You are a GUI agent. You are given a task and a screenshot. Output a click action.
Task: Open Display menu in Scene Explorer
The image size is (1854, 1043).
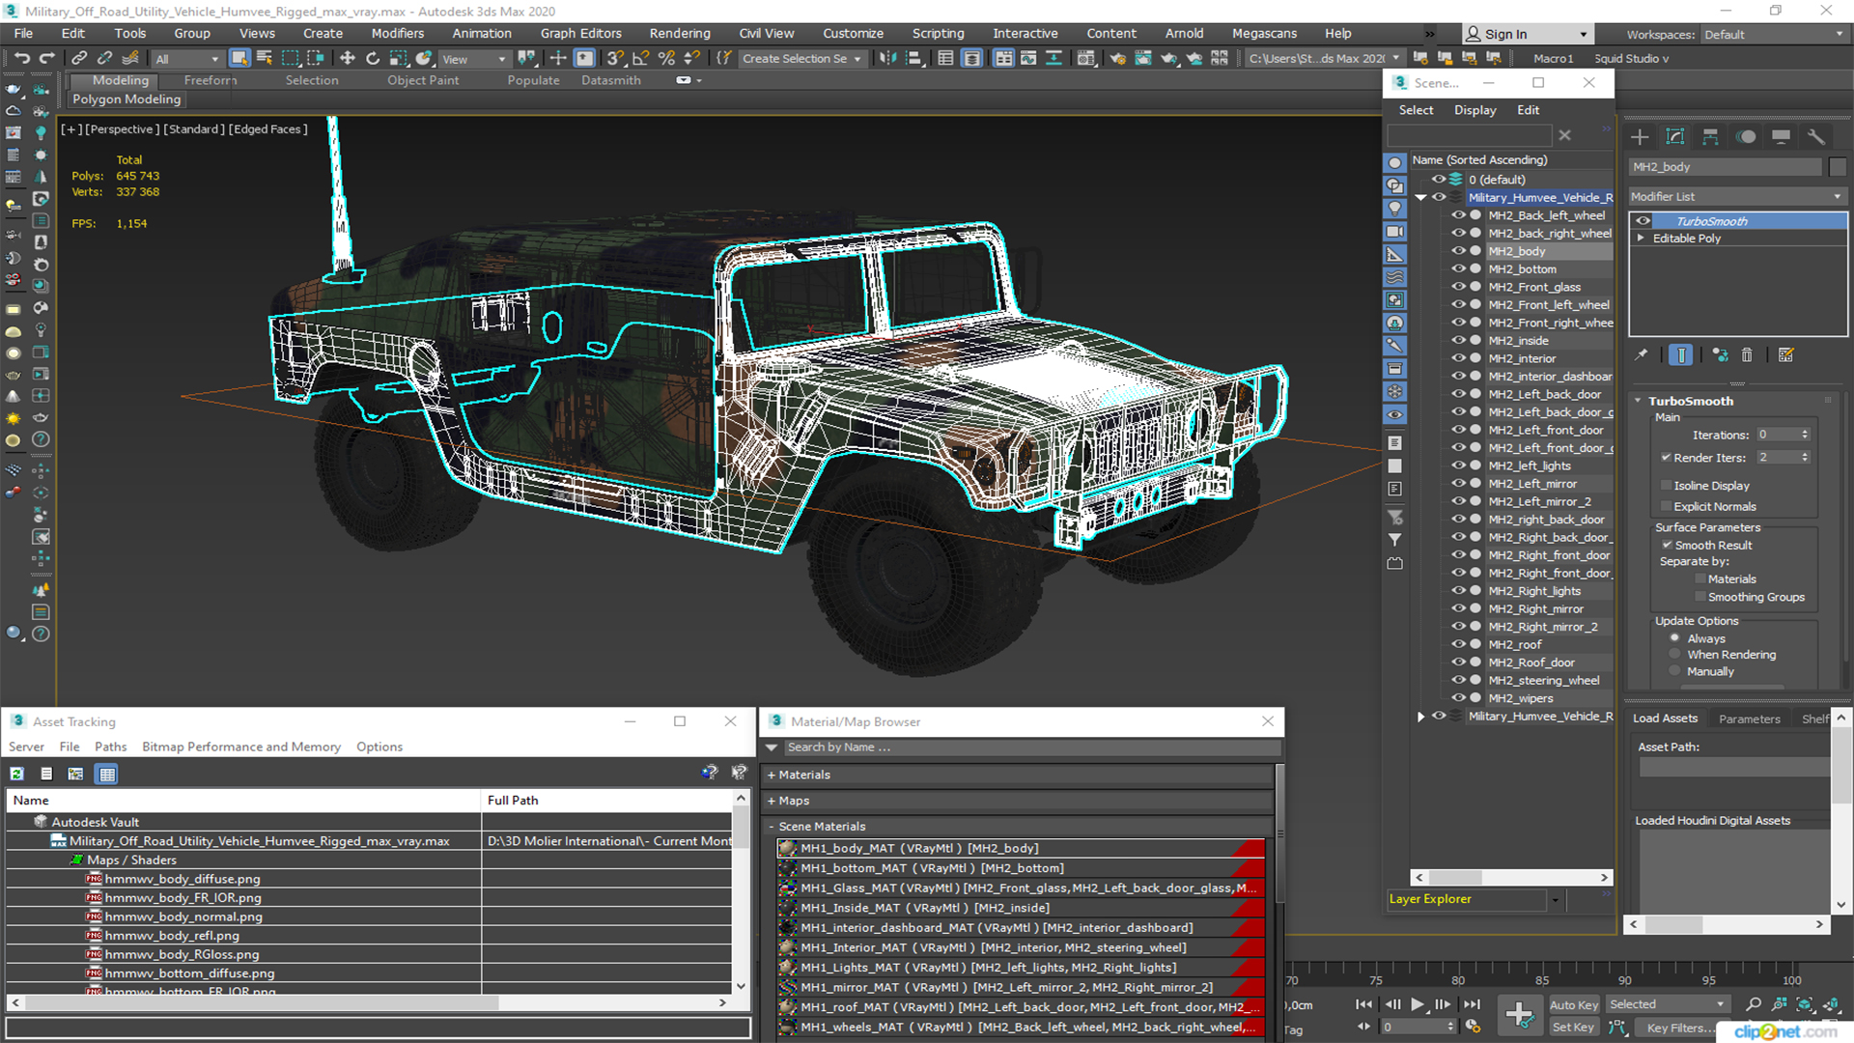pyautogui.click(x=1475, y=110)
